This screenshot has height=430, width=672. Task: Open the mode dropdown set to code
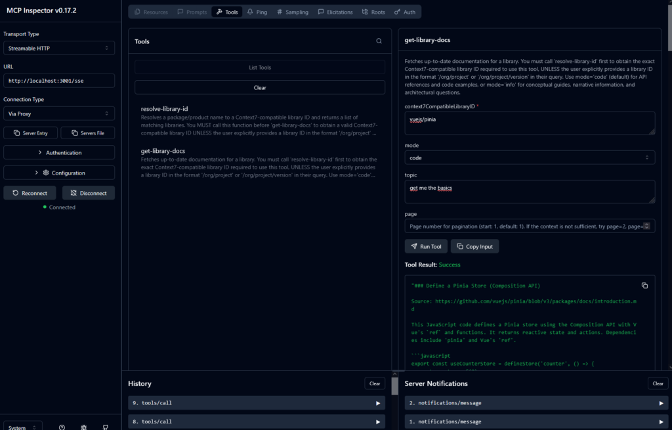(530, 158)
